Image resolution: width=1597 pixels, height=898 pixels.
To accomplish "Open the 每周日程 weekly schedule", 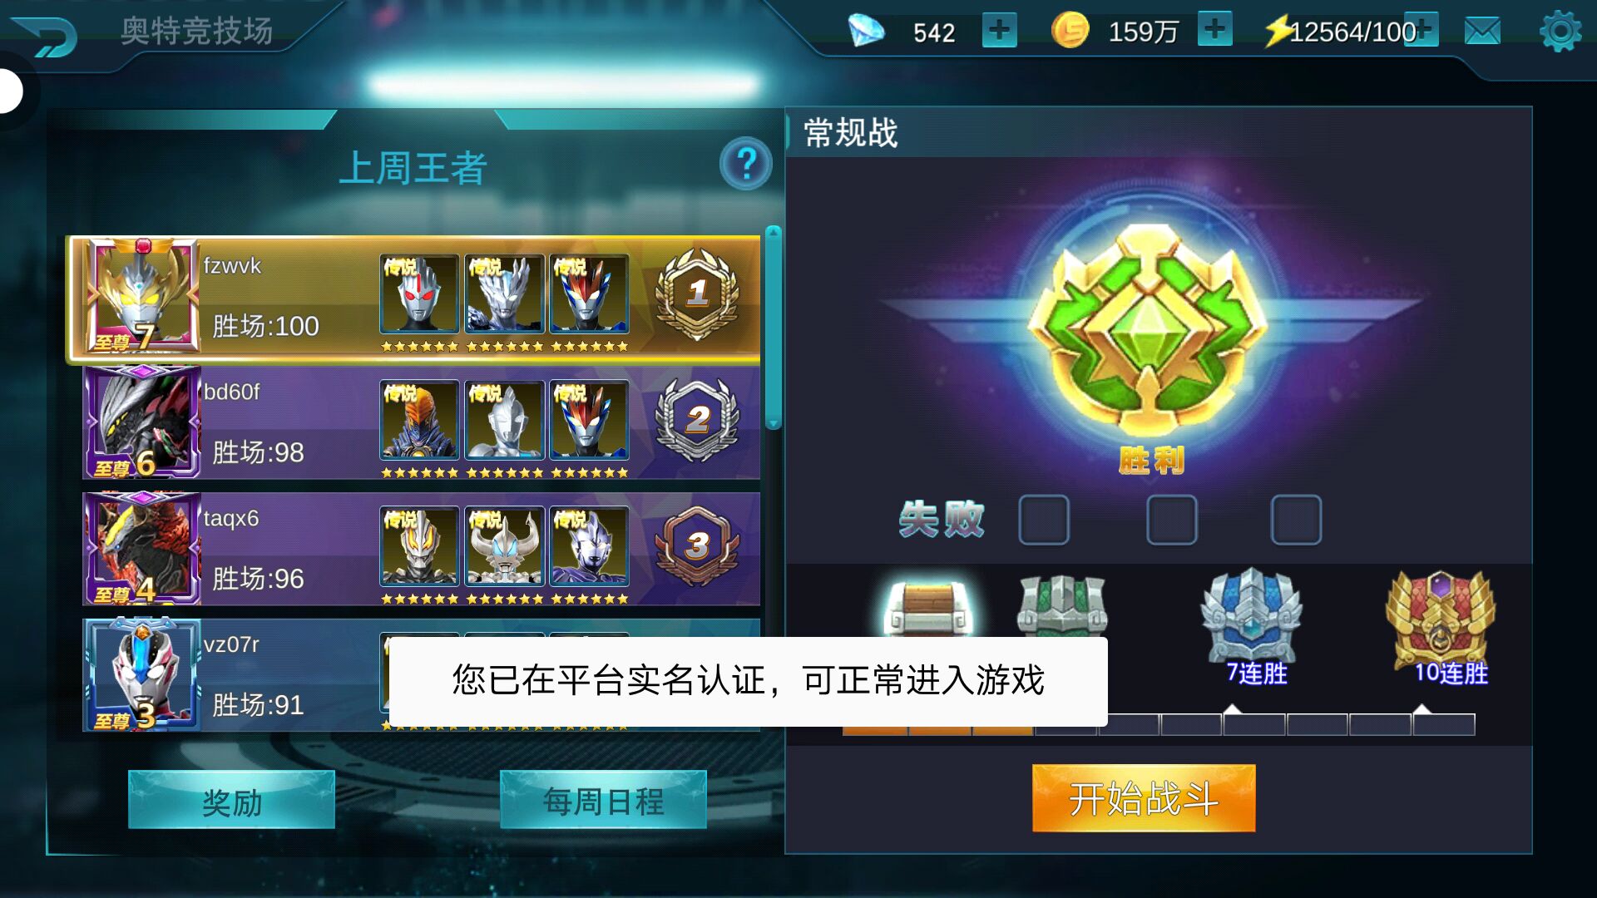I will point(603,800).
